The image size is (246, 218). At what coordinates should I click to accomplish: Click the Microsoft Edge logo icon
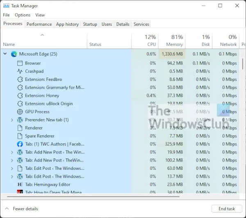tap(14, 54)
